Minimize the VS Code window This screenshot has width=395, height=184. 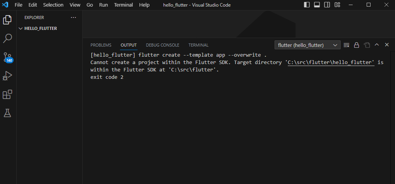pos(351,5)
